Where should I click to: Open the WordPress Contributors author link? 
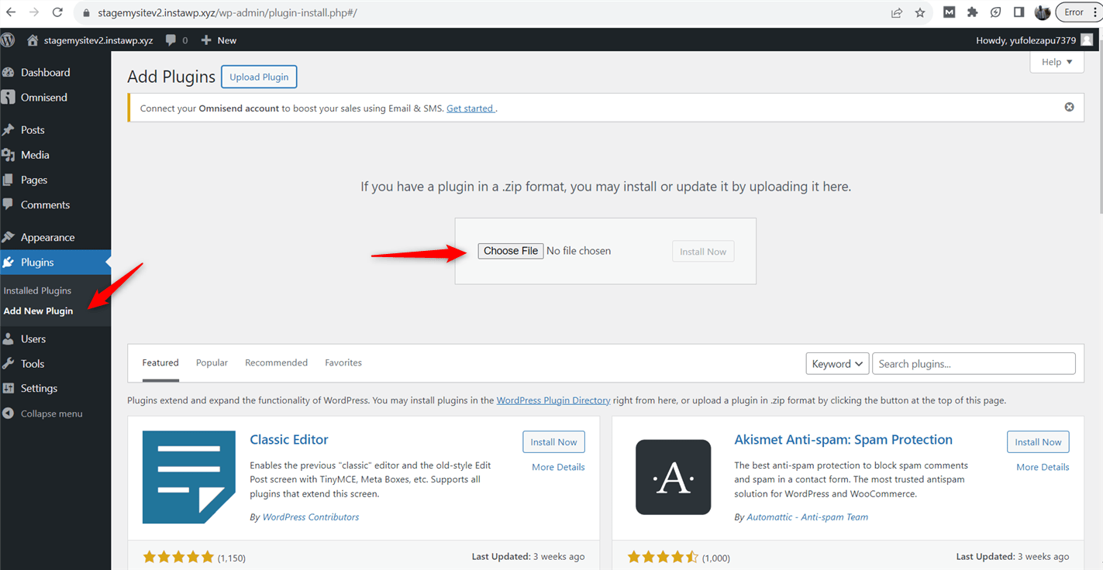[311, 517]
